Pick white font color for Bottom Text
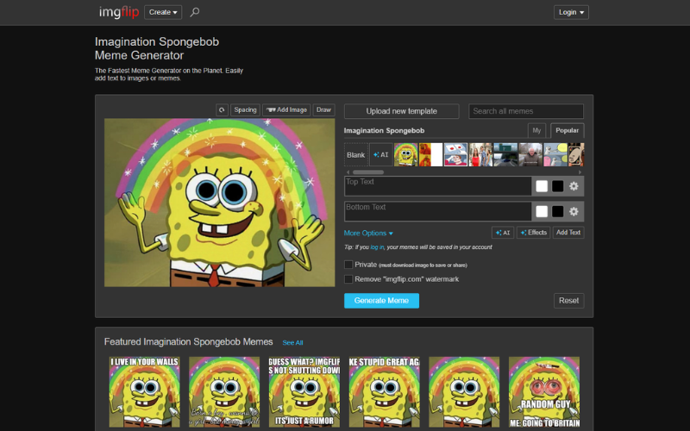The image size is (690, 431). 542,211
